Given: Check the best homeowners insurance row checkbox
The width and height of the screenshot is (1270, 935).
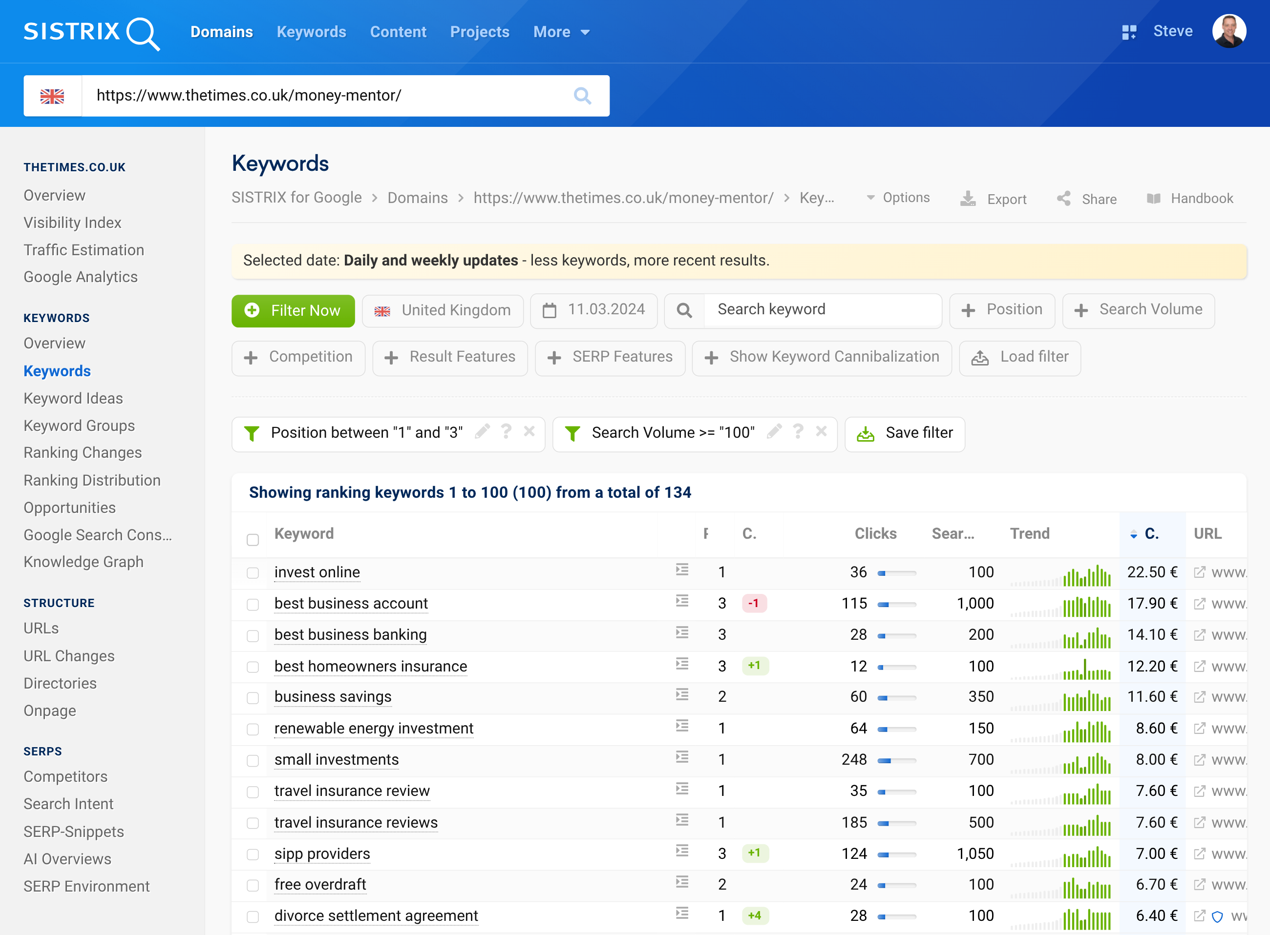Looking at the screenshot, I should [x=253, y=667].
